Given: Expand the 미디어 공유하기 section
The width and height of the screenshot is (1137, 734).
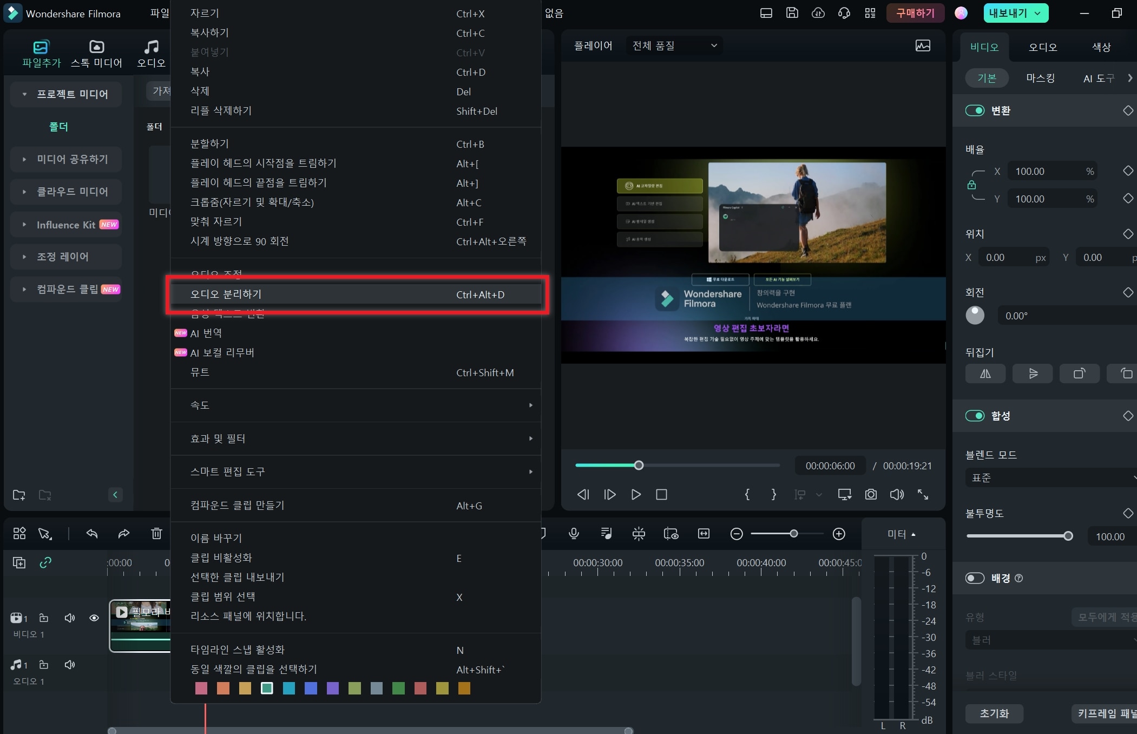Looking at the screenshot, I should click(x=24, y=159).
